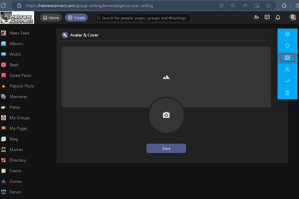The width and height of the screenshot is (299, 199).
Task: Click the search people and pages field
Action: 144,18
